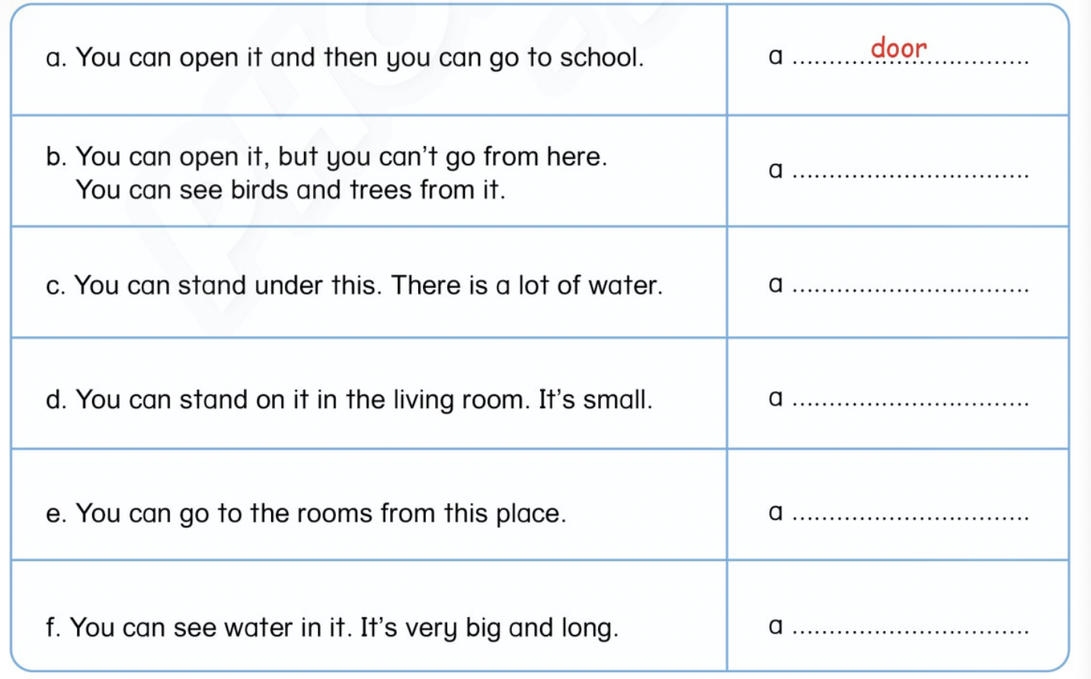
Task: Click the answer blank for clue c
Action: [x=910, y=286]
